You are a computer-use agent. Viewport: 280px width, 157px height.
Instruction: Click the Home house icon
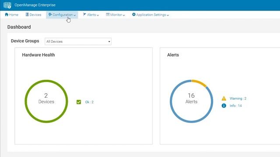pyautogui.click(x=7, y=14)
